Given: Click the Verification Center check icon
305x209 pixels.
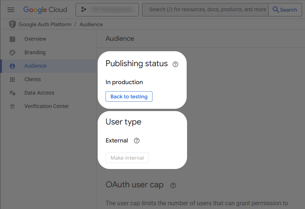Looking at the screenshot, I should click(x=12, y=107).
